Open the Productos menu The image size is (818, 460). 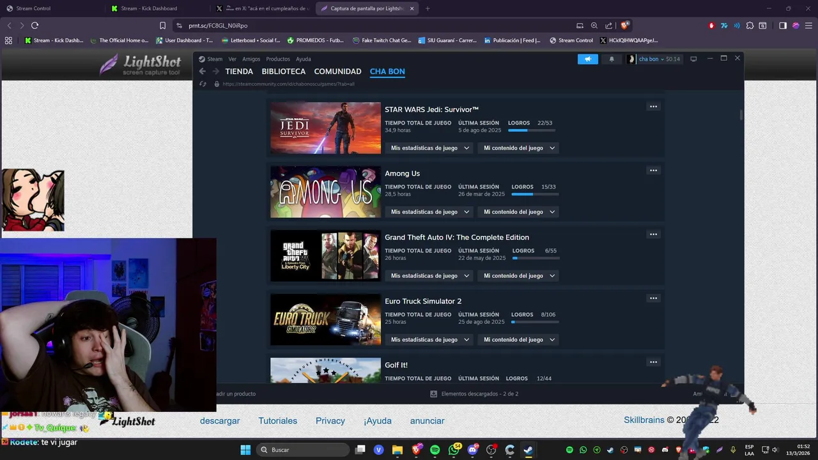(x=278, y=59)
